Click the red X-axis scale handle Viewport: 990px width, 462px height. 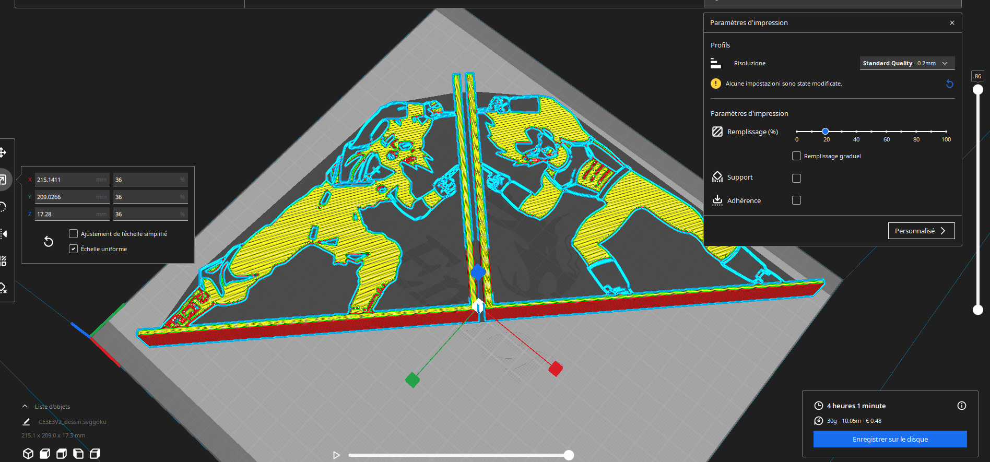point(556,369)
